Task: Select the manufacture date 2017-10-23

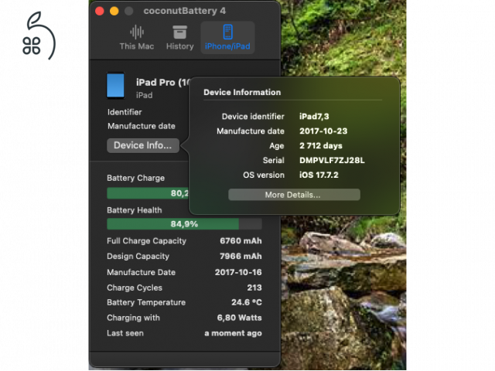Action: (323, 131)
